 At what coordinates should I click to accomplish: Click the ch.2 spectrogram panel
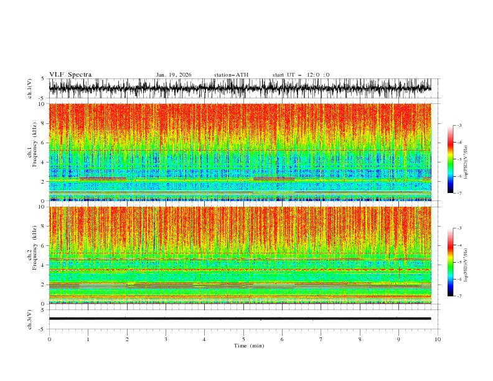(240, 255)
